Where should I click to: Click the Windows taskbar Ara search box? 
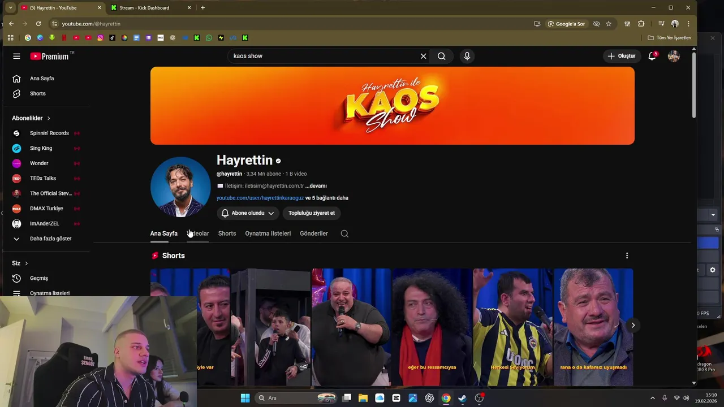point(296,398)
